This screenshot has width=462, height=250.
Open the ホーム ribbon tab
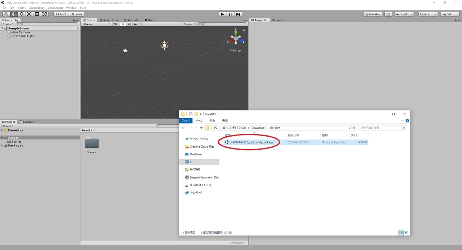tap(199, 120)
